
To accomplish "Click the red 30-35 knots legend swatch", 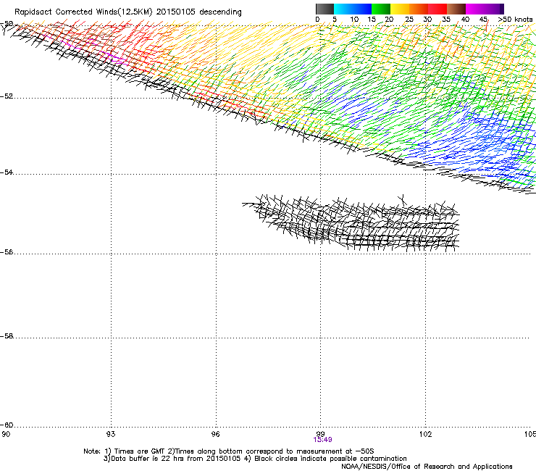I will pos(437,9).
